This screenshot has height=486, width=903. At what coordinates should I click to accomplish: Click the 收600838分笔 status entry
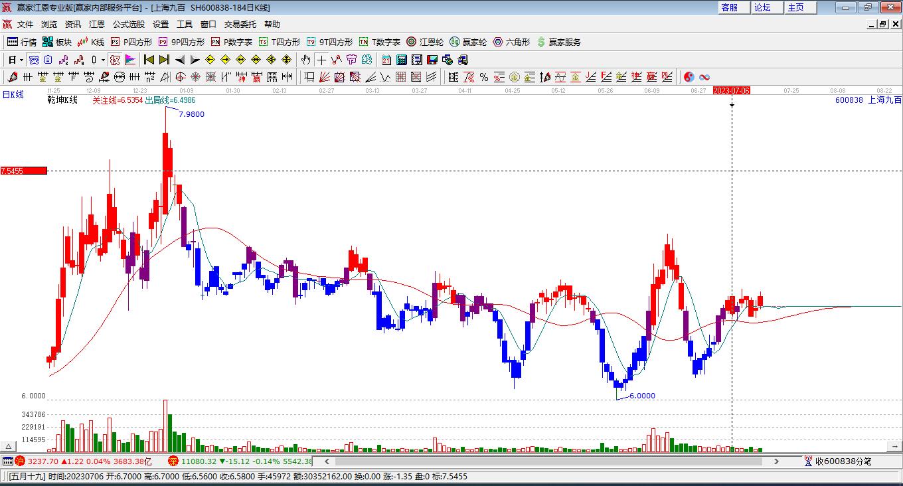(838, 461)
